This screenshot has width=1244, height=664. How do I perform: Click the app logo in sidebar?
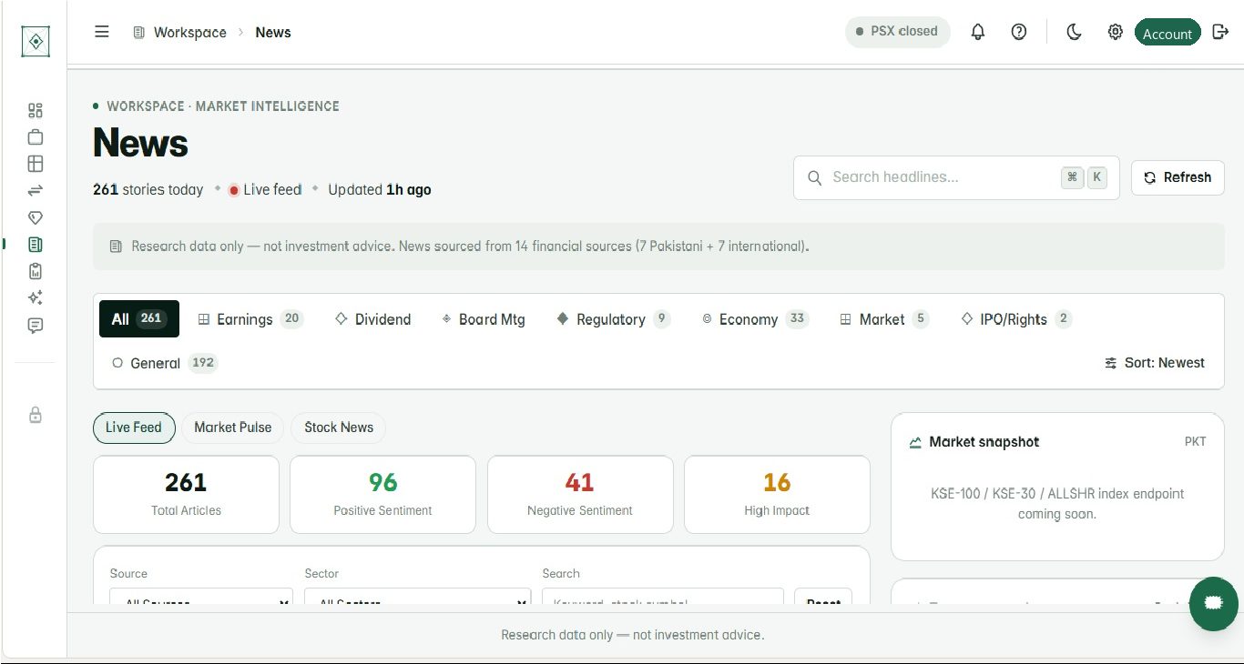(x=36, y=42)
